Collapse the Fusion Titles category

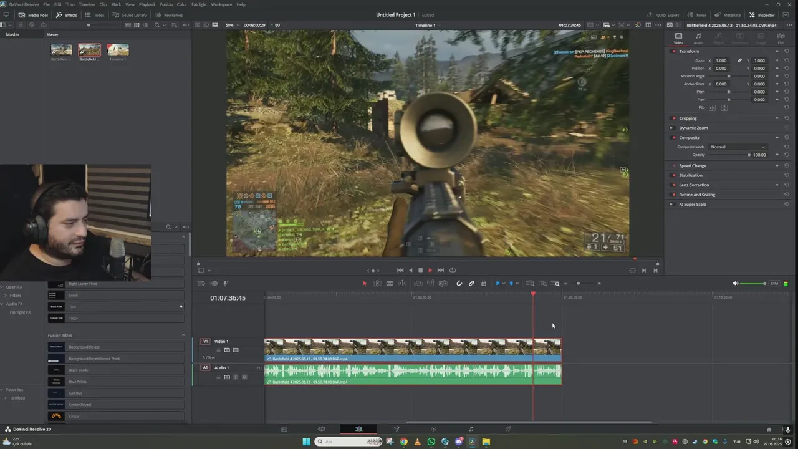183,335
